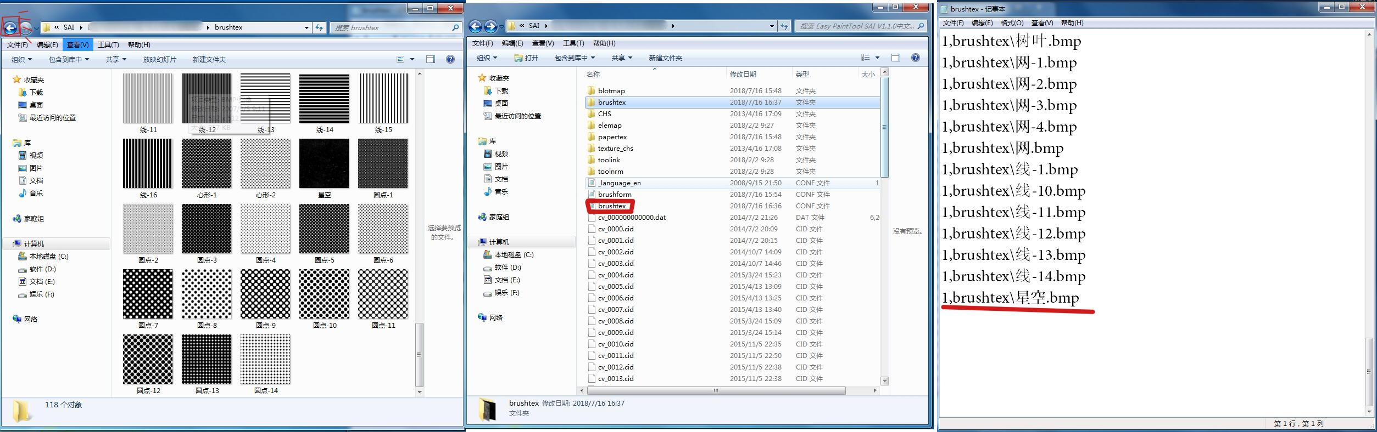Open 本地磁盘 (C:) in left window sidebar
Image resolution: width=1377 pixels, height=432 pixels.
[x=48, y=256]
